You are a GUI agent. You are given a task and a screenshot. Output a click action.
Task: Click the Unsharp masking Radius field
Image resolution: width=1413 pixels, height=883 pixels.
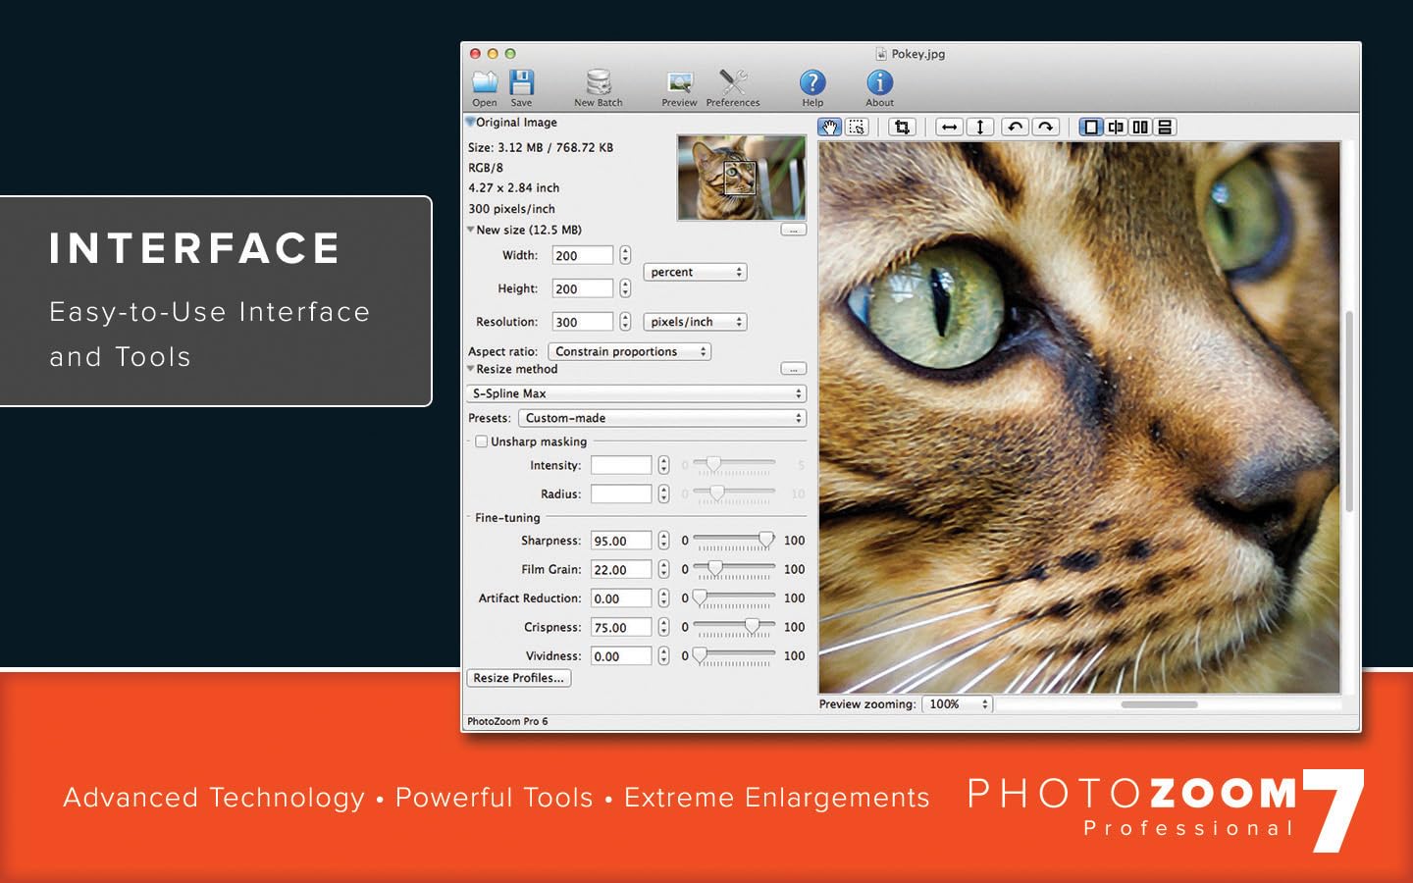pyautogui.click(x=621, y=493)
